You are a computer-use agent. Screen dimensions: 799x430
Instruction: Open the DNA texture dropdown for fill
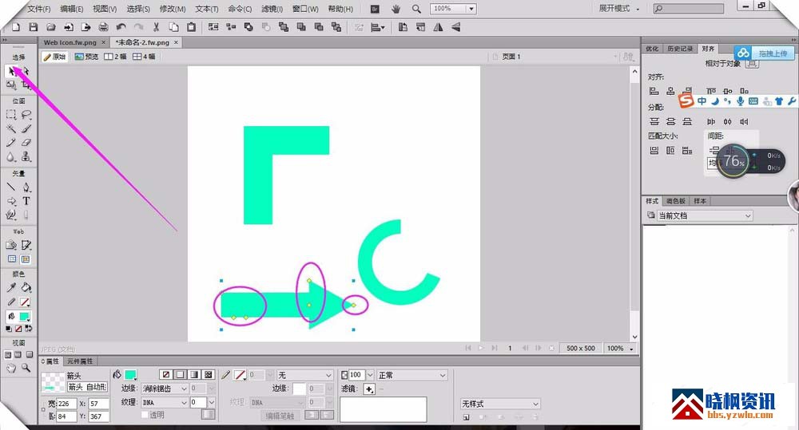coord(165,402)
